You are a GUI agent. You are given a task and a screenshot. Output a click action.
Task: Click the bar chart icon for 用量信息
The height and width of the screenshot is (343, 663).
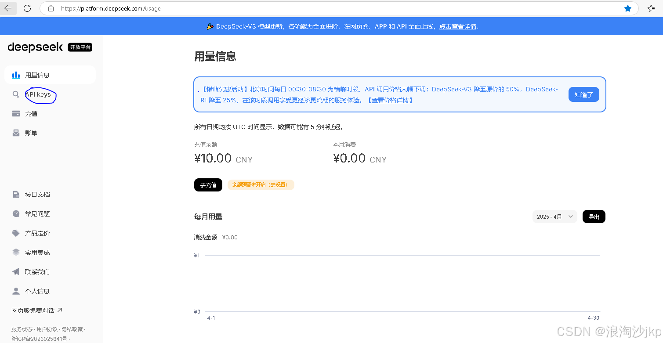tap(16, 75)
